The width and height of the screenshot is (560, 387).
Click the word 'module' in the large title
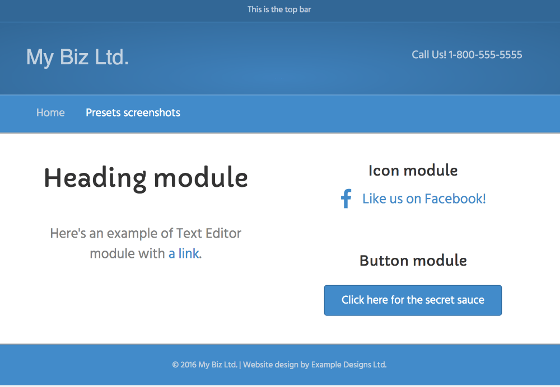click(x=200, y=178)
